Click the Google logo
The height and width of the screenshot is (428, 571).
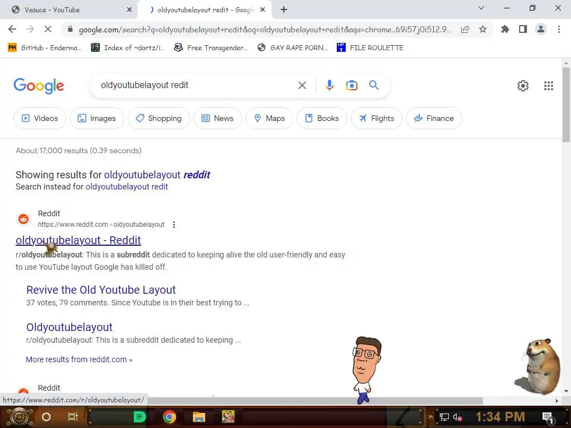[x=38, y=86]
